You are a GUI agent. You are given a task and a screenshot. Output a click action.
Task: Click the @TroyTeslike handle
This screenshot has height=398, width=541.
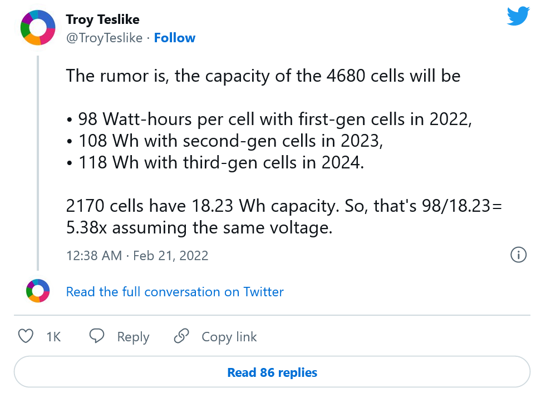104,38
